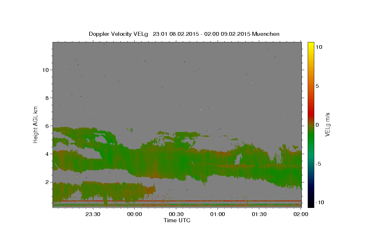Click the height axis tick label 6

(x=48, y=126)
